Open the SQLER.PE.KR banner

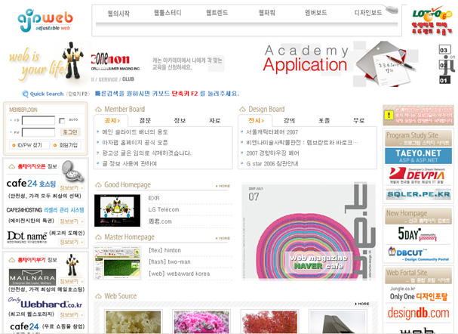(x=418, y=194)
